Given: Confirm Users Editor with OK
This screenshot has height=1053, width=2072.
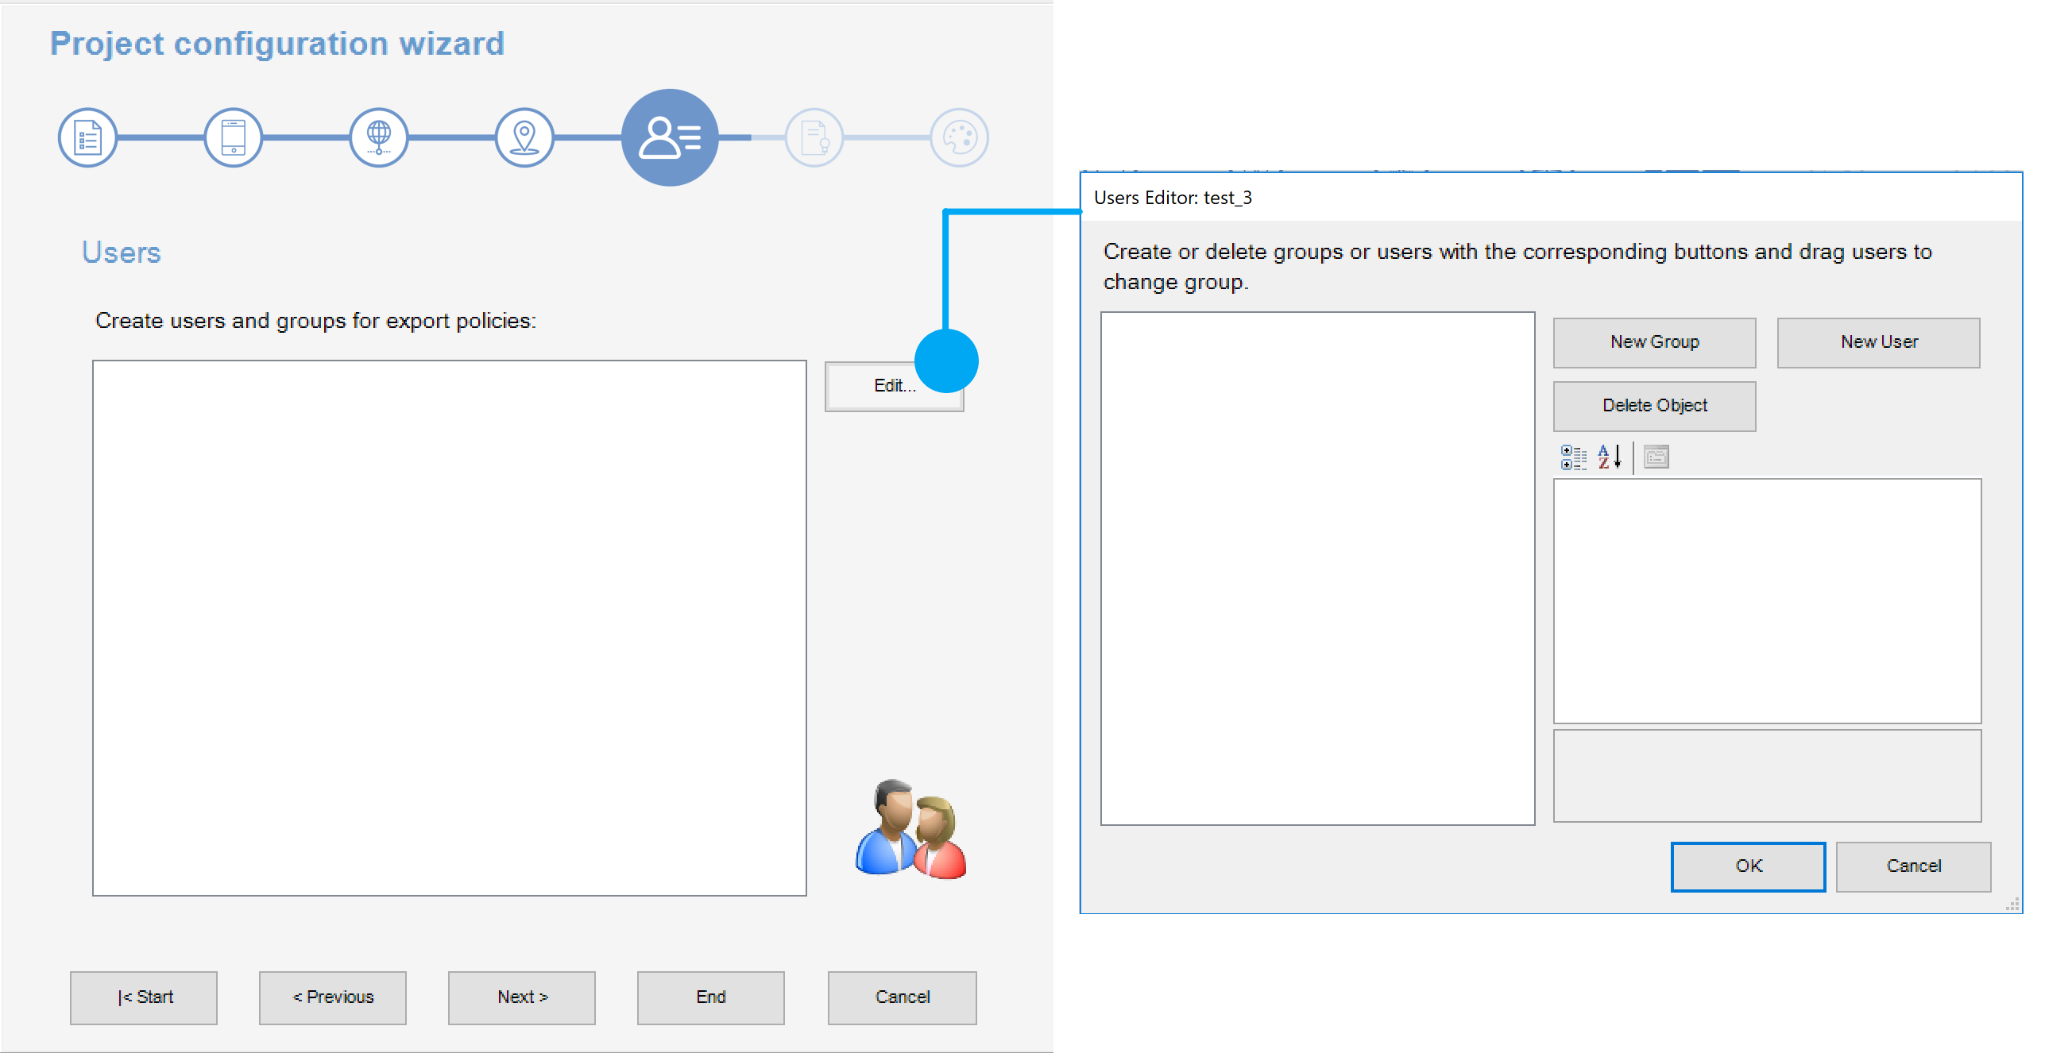Looking at the screenshot, I should [x=1749, y=866].
